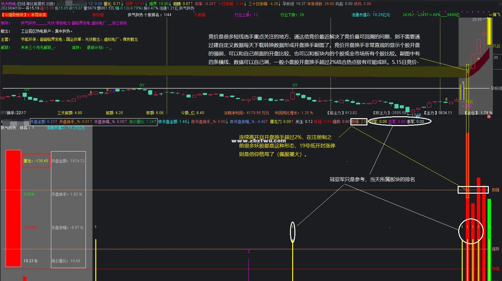Click the 极强: 2.0 indicator header
Viewport: 502px width, 281px height.
359,122
